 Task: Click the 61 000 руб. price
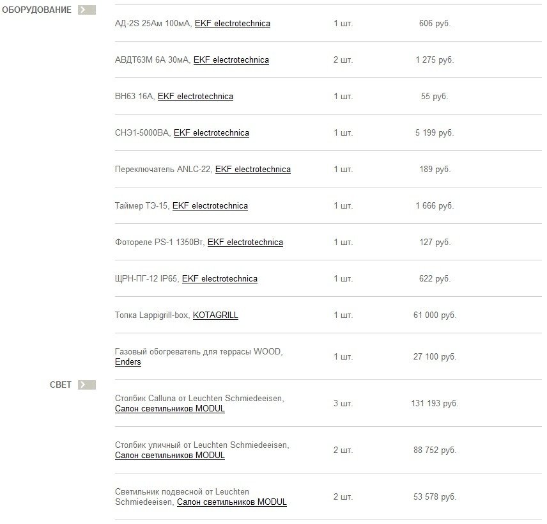[435, 315]
